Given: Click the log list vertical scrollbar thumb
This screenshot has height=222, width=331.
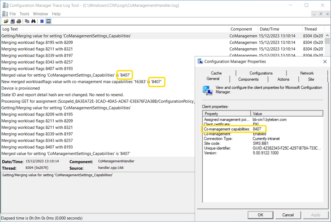Looking at the screenshot, I should (327, 41).
